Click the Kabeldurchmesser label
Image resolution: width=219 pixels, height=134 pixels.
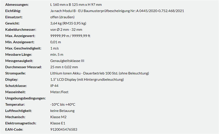tap(21, 30)
